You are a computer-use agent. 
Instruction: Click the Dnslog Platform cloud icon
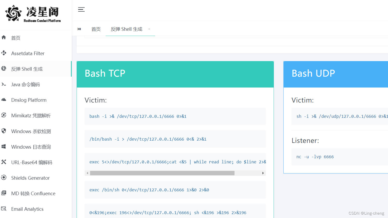pyautogui.click(x=4, y=100)
